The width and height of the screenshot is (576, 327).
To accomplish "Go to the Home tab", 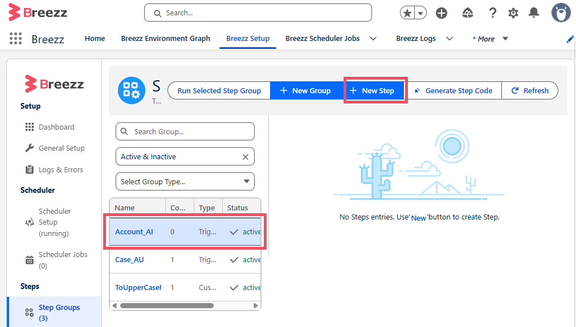I will coord(95,39).
